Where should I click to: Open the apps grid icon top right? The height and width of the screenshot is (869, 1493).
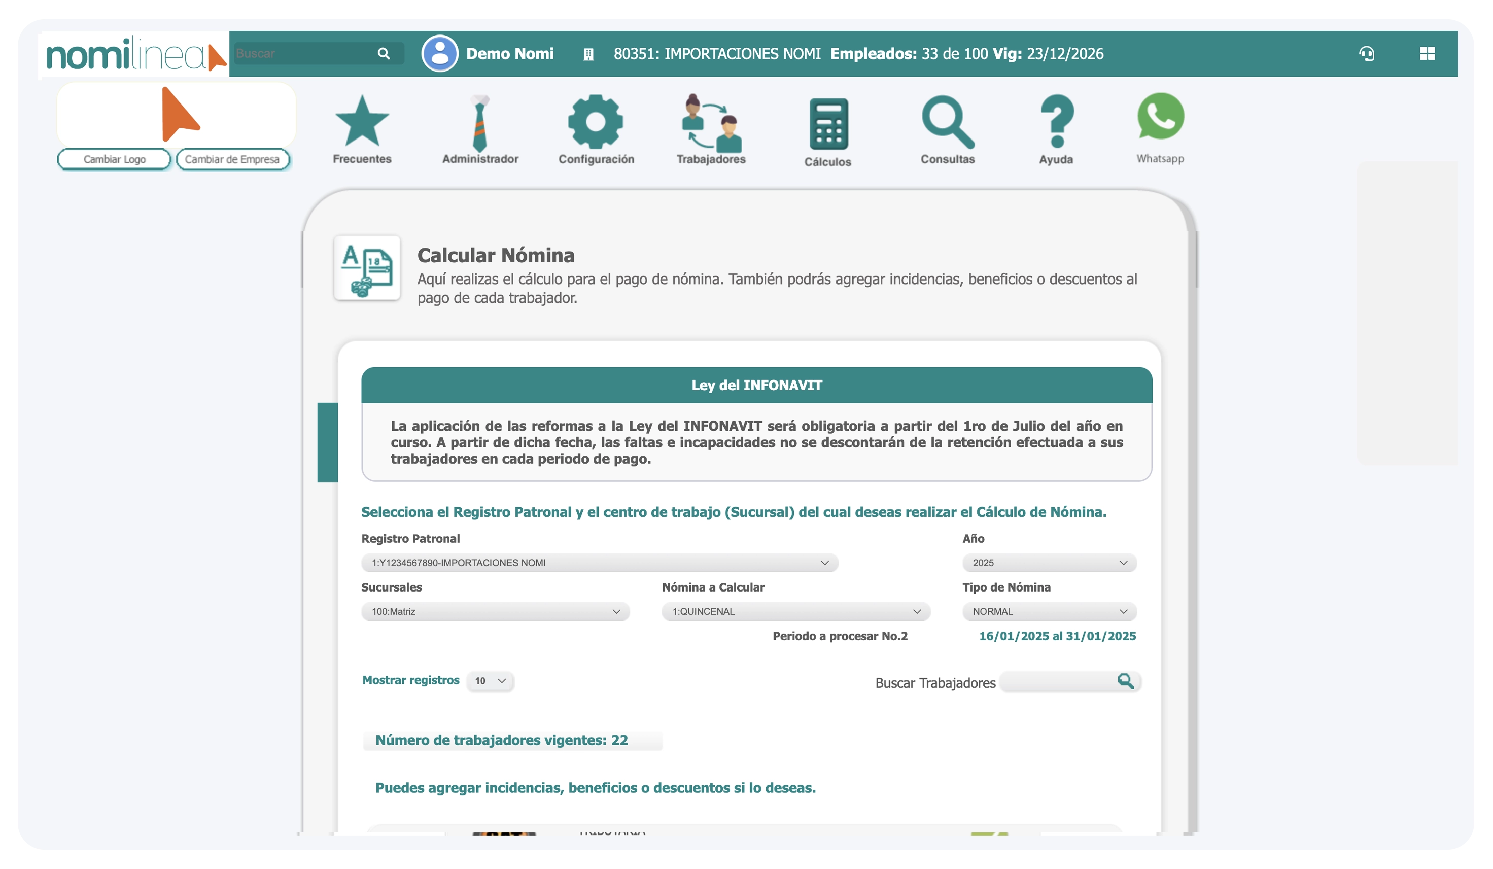pos(1428,53)
